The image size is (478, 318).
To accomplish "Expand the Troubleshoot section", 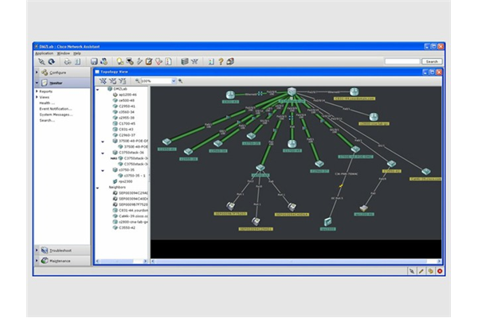I will (x=37, y=250).
